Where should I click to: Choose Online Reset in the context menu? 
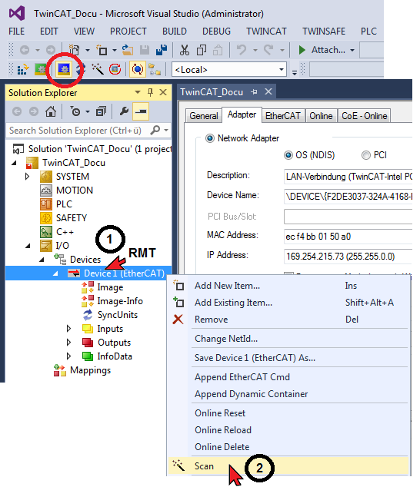(288, 413)
